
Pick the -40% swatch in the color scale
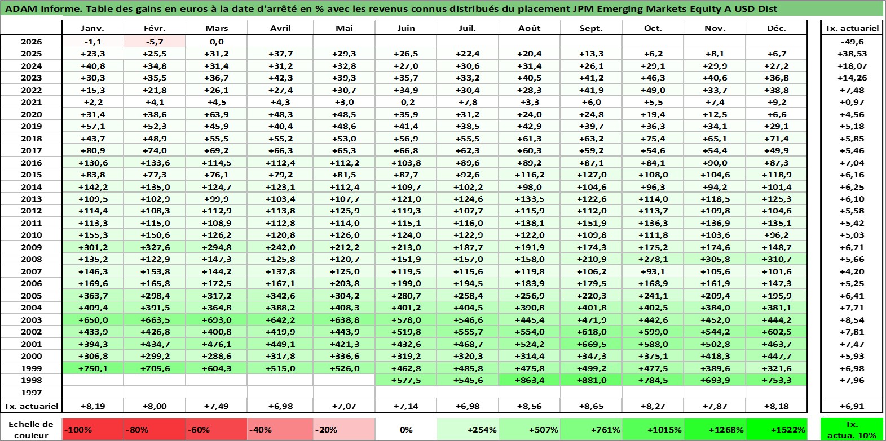[x=280, y=429]
